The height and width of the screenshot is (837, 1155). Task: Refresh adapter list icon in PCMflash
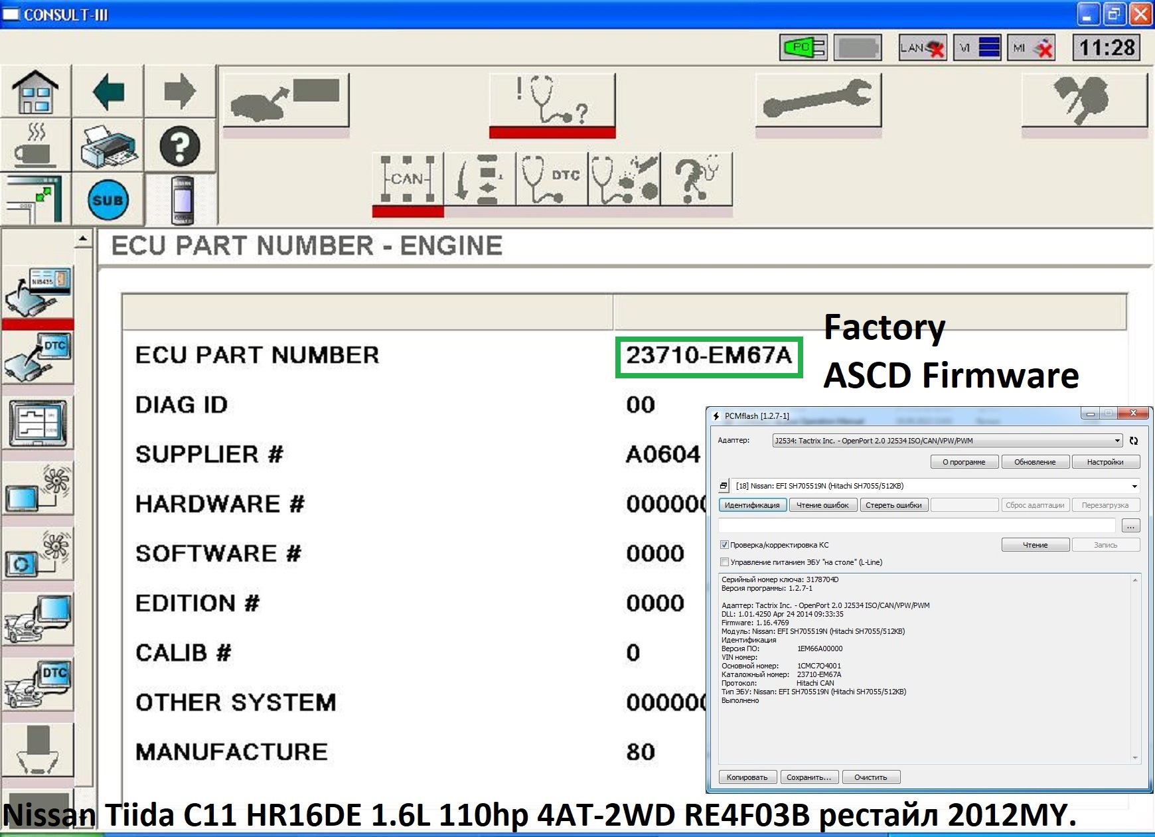pyautogui.click(x=1134, y=441)
